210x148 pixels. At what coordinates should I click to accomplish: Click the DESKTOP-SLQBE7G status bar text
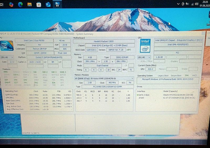(31, 133)
